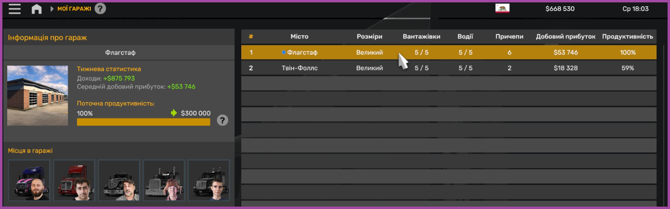
Task: Select the Флагстаф garage row
Action: pyautogui.click(x=448, y=52)
